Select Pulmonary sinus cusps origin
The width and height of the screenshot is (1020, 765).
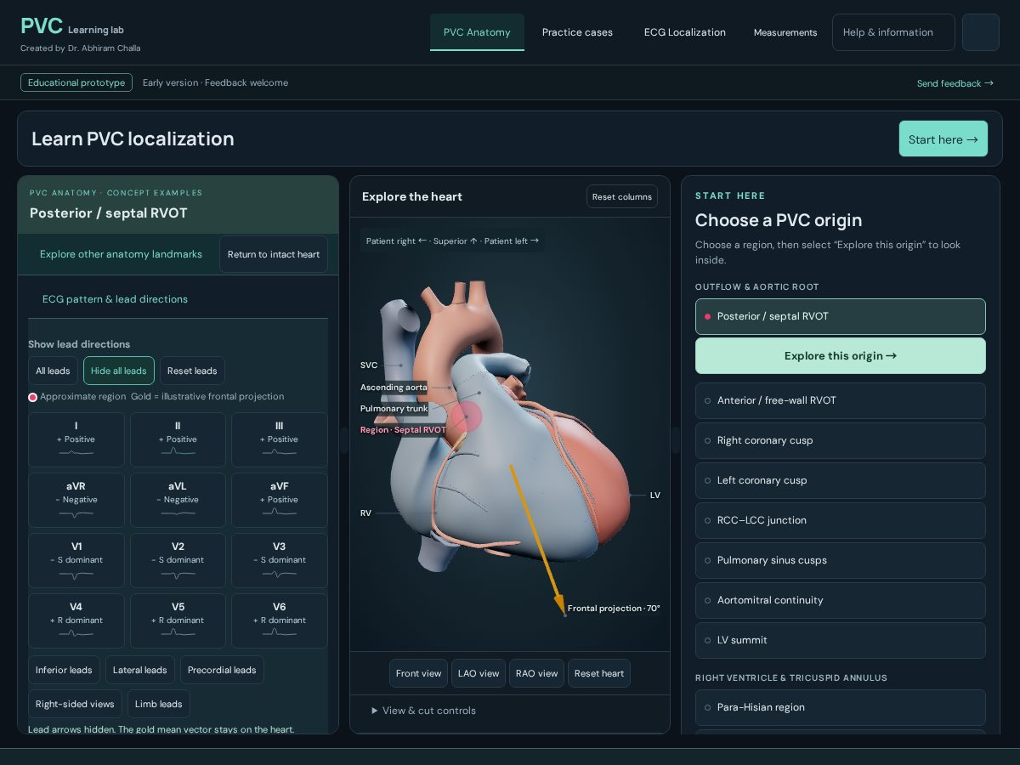coord(841,560)
